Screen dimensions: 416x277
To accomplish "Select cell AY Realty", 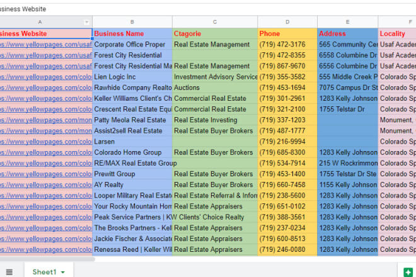I will tap(132, 184).
